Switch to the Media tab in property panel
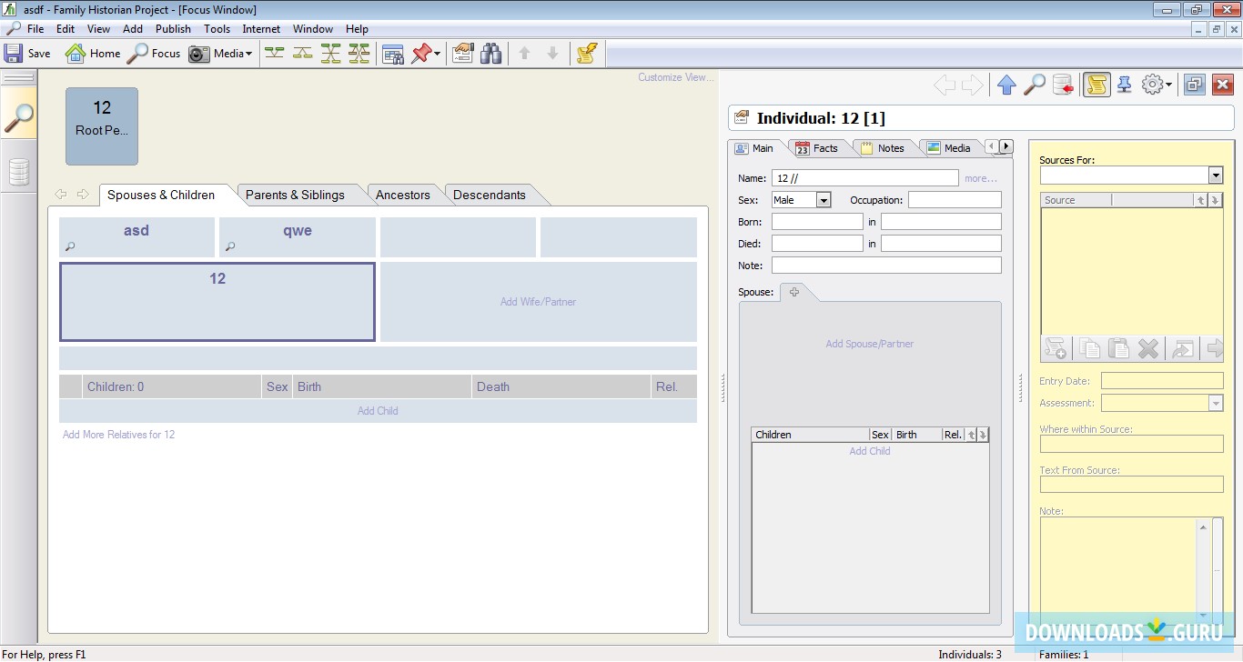 click(948, 148)
